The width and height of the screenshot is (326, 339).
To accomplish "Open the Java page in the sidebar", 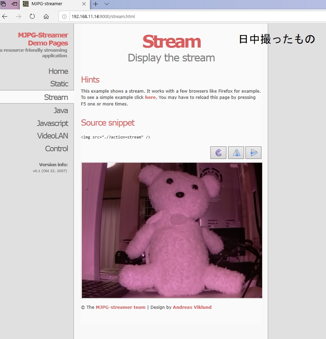I will click(x=61, y=110).
